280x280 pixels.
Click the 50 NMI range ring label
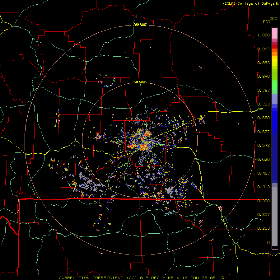click(140, 82)
